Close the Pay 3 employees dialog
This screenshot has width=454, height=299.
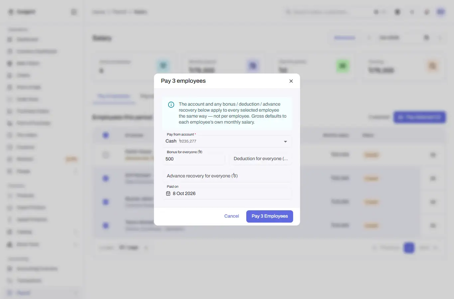pos(291,81)
